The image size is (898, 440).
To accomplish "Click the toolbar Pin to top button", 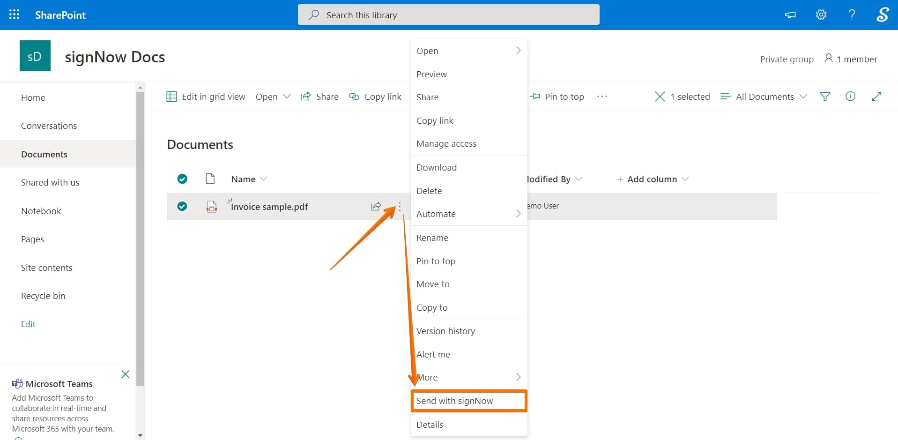I will (557, 97).
